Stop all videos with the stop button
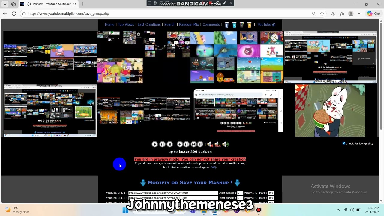The height and width of the screenshot is (216, 384). click(170, 144)
